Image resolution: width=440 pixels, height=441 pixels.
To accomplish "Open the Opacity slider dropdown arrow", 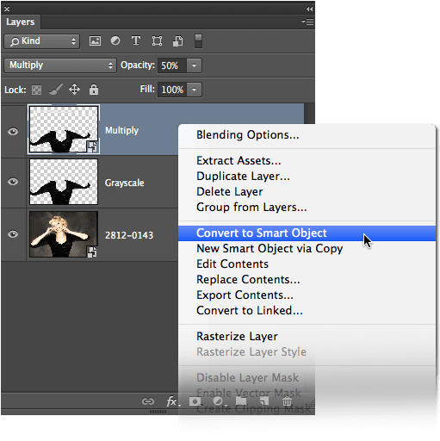I will coord(194,65).
